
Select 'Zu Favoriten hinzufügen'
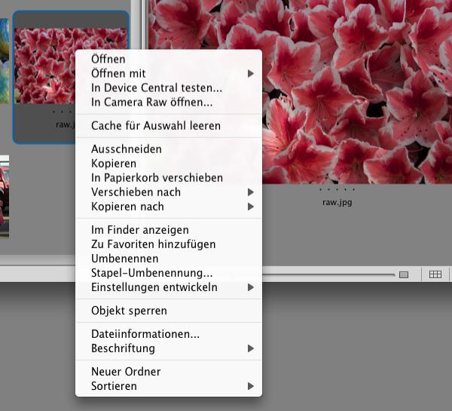coord(153,244)
